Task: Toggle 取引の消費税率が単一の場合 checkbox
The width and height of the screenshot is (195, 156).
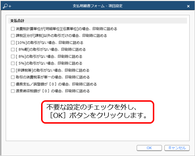Action: pyautogui.click(x=13, y=77)
